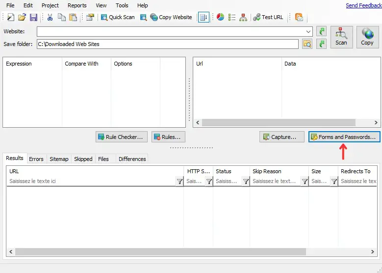Browse save folder with the folder icon

click(x=307, y=44)
